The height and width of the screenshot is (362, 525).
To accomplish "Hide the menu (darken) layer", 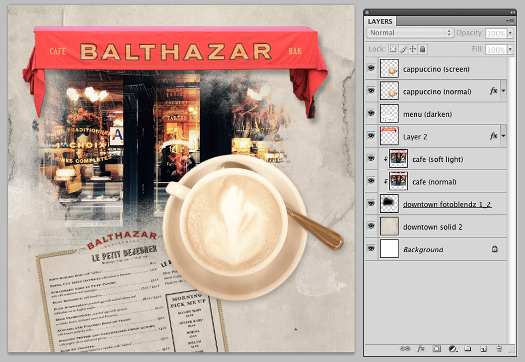I will click(x=371, y=113).
